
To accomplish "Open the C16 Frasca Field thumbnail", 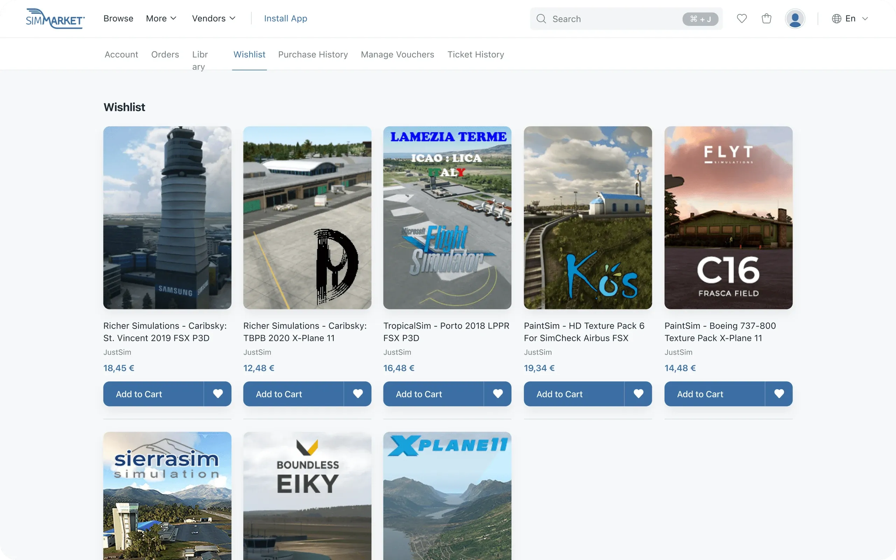I will 729,218.
